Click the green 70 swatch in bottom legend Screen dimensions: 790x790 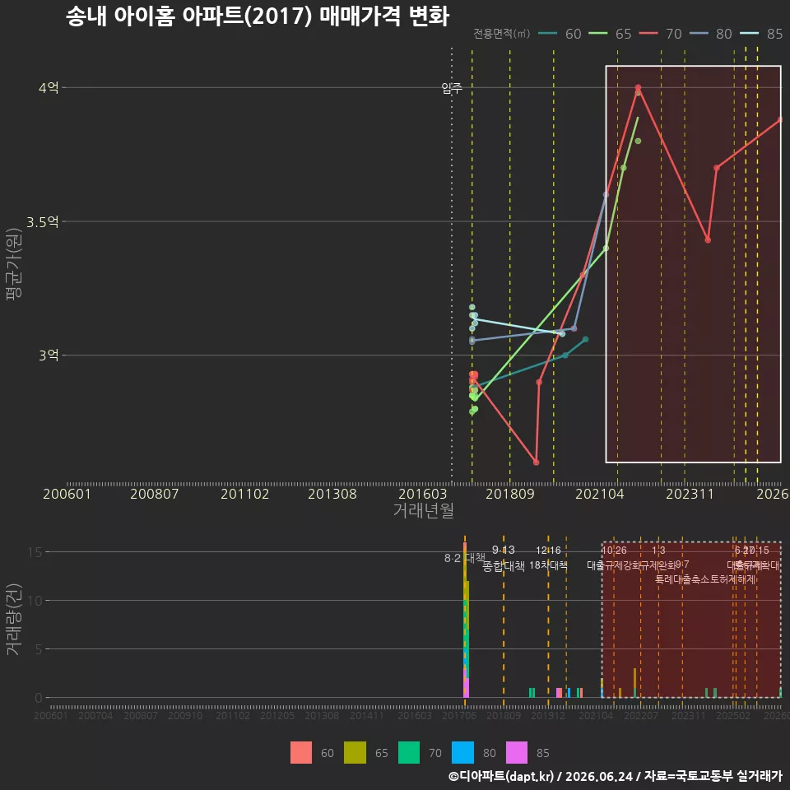(x=409, y=753)
